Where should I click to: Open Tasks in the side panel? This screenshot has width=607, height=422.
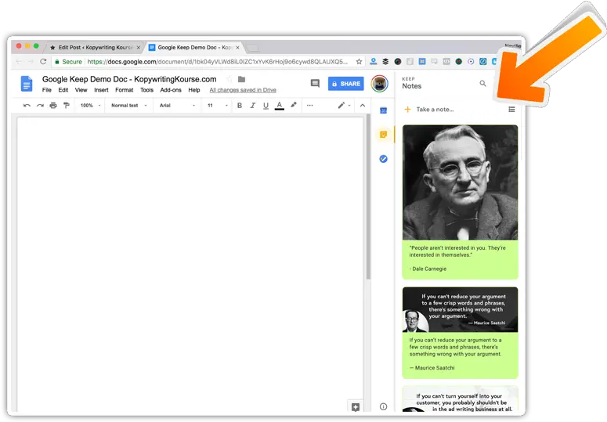[x=383, y=159]
